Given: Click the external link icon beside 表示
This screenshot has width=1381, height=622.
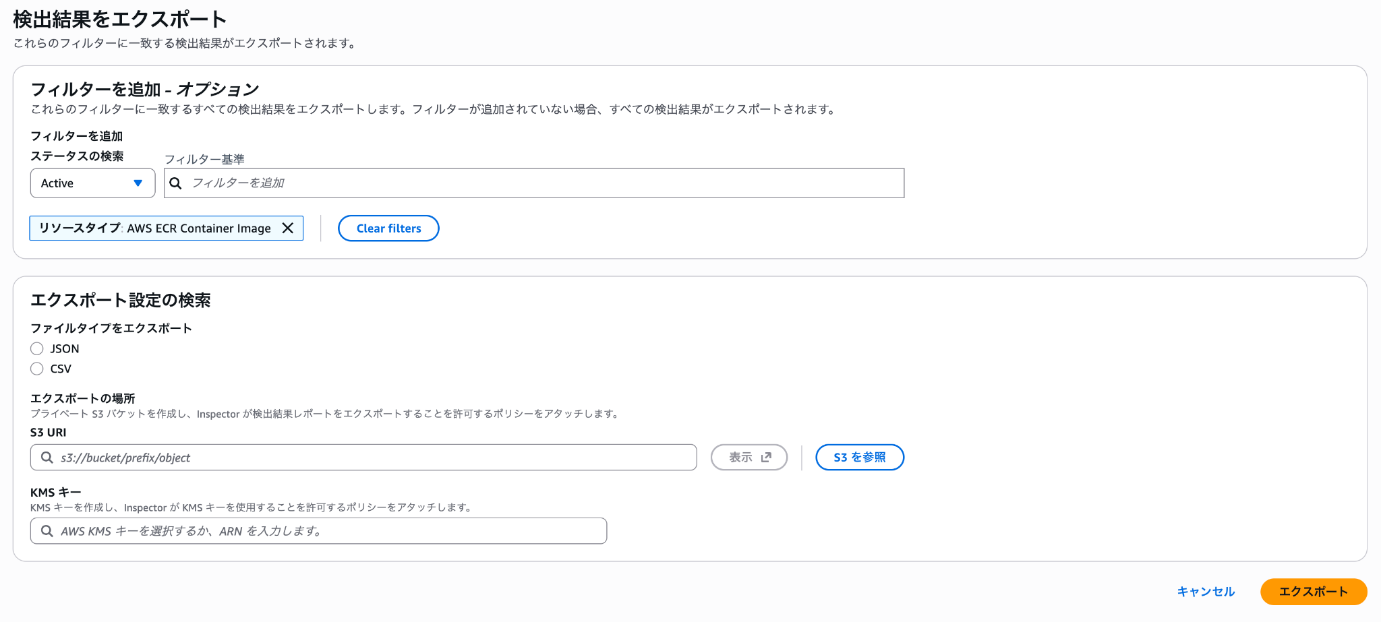Looking at the screenshot, I should (766, 458).
